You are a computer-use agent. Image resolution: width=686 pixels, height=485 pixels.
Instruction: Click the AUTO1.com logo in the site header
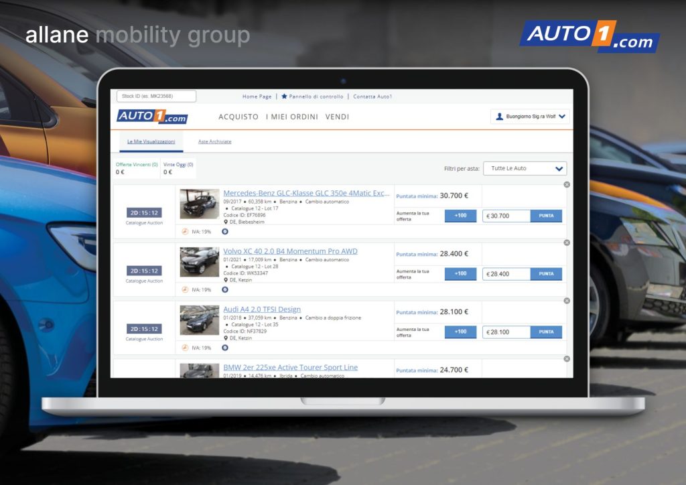152,117
